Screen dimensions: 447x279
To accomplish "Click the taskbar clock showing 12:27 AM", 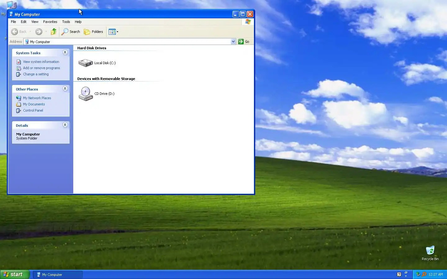I will click(x=436, y=274).
